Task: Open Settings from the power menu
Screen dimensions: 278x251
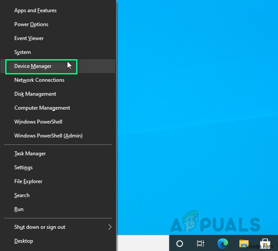Action: (x=58, y=167)
